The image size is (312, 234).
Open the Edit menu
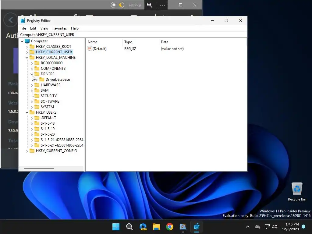[x=33, y=28]
